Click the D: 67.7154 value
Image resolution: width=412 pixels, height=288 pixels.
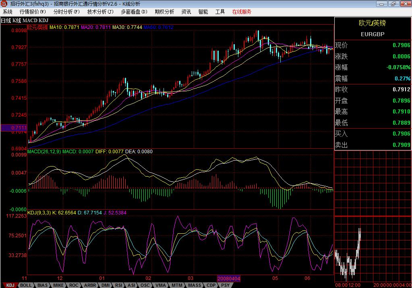pos(89,213)
